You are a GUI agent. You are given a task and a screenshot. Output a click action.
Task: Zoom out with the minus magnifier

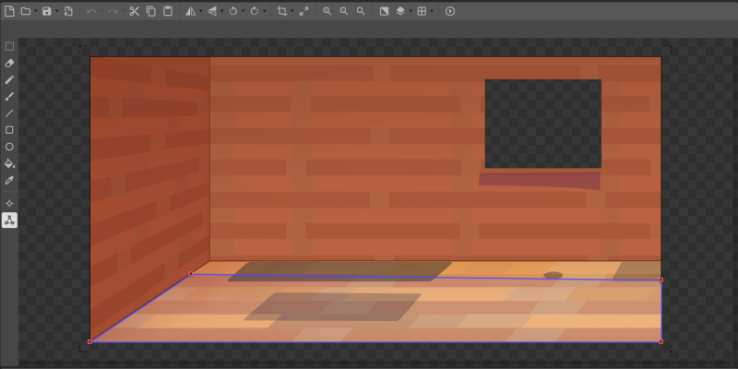coord(344,11)
